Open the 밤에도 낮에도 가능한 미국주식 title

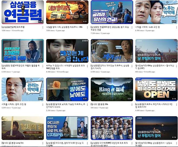coord(65,105)
